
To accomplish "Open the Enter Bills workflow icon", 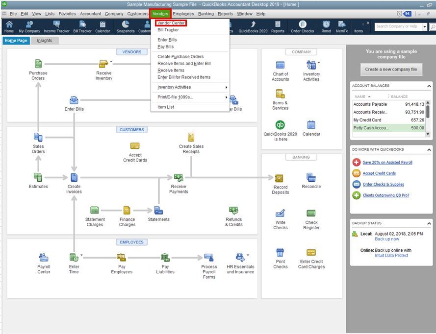I will pyautogui.click(x=74, y=100).
